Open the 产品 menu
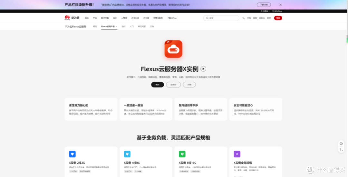Image resolution: width=348 pixels, height=177 pixels. 95,18
